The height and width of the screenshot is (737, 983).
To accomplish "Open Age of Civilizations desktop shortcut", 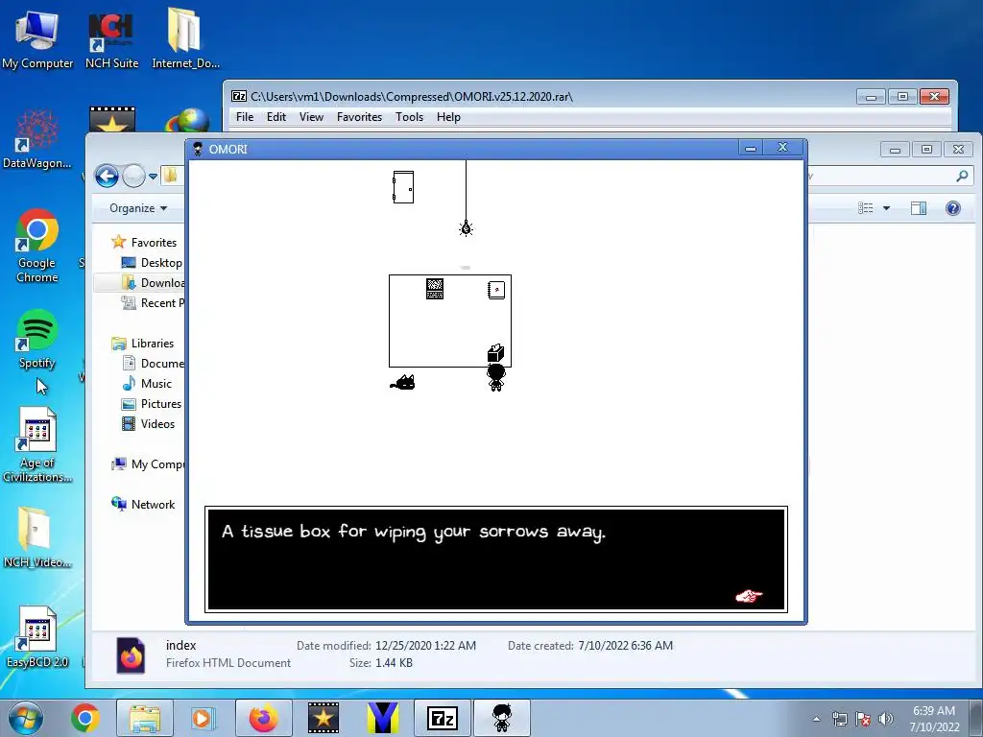I will (x=37, y=445).
